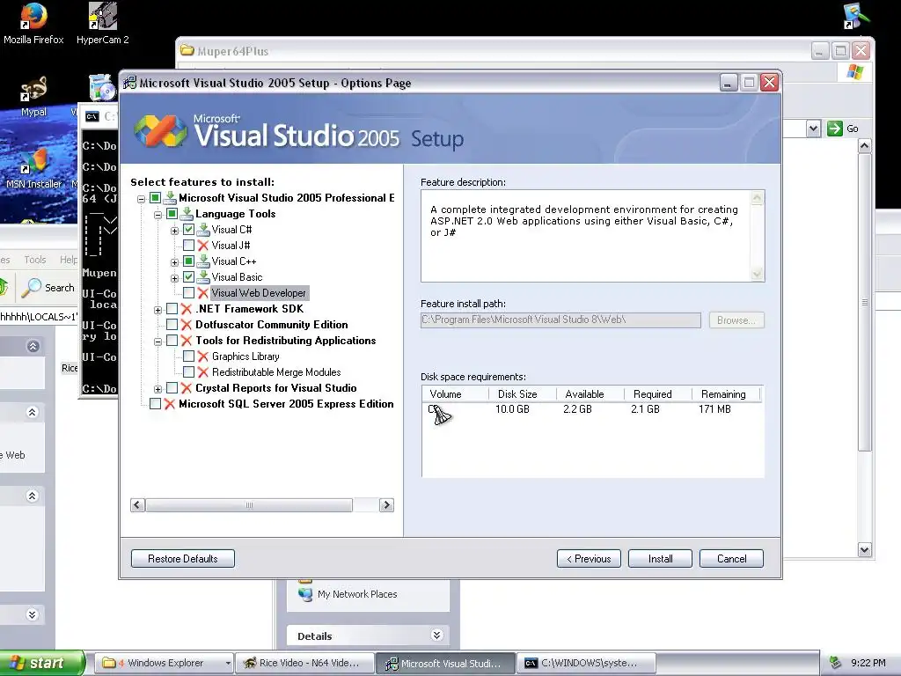Click the red X icon beside Visual Web Developer

203,293
